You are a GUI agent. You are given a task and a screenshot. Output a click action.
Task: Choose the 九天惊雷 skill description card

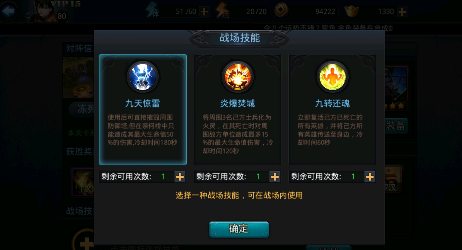pos(143,109)
